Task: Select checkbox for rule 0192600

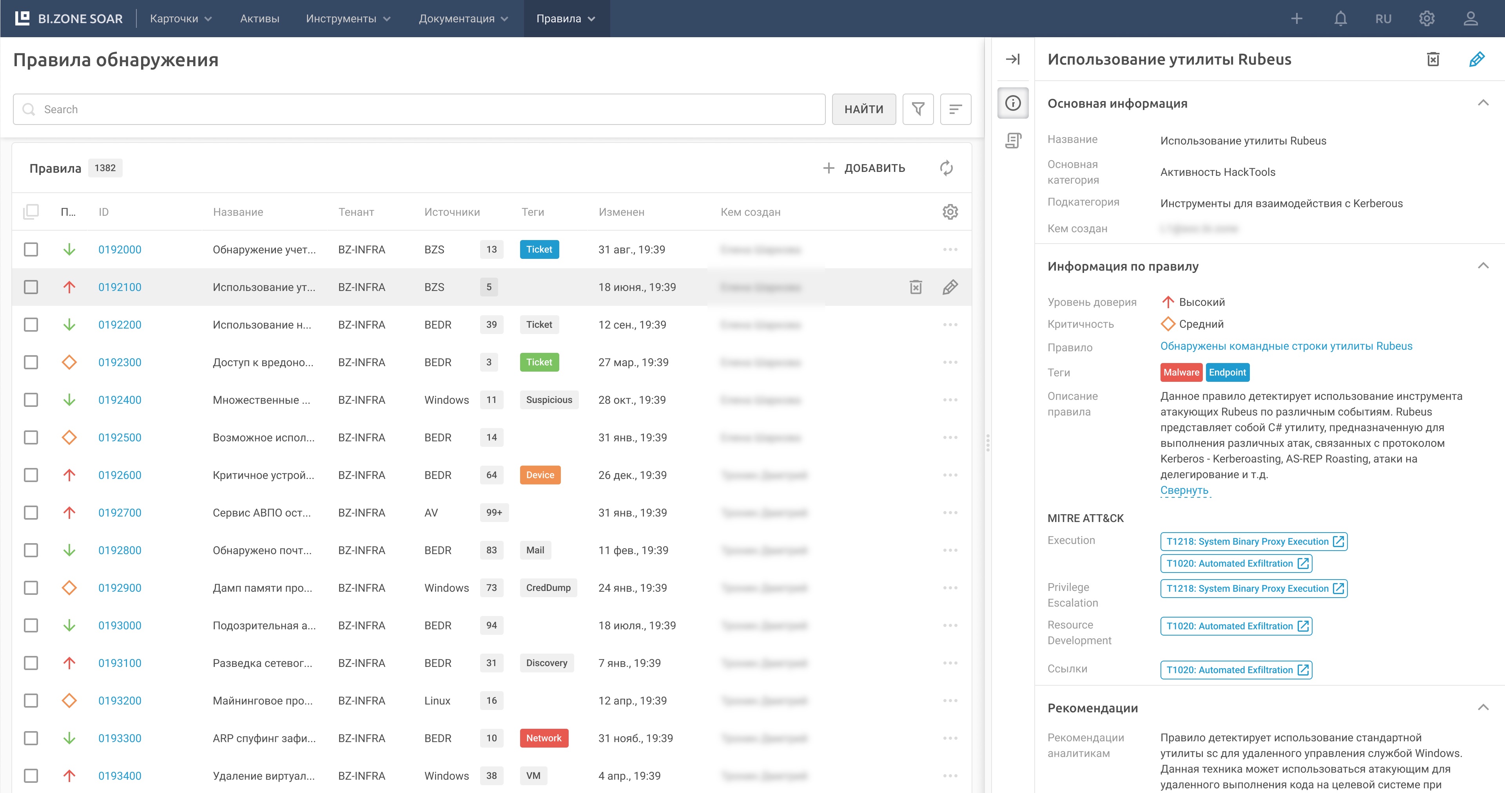Action: tap(31, 475)
